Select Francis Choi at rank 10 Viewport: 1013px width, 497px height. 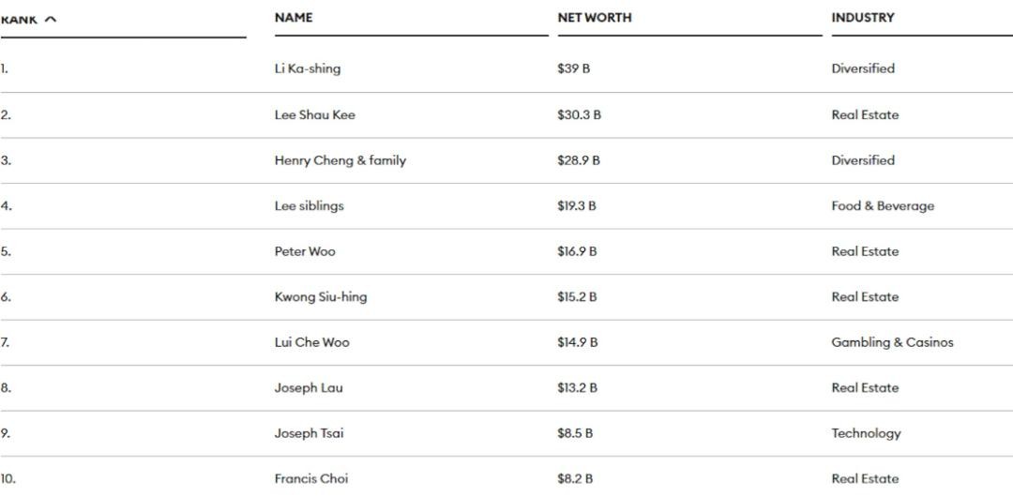click(310, 479)
